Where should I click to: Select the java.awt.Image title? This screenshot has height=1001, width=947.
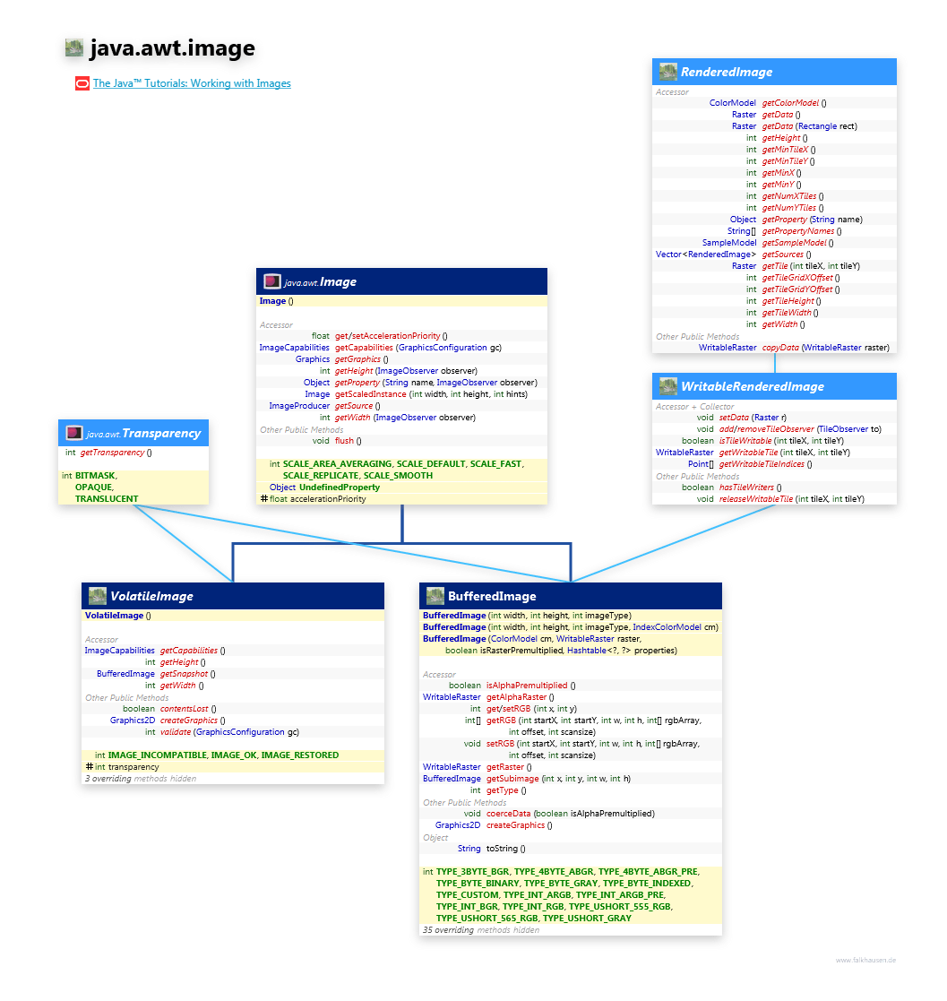321,282
